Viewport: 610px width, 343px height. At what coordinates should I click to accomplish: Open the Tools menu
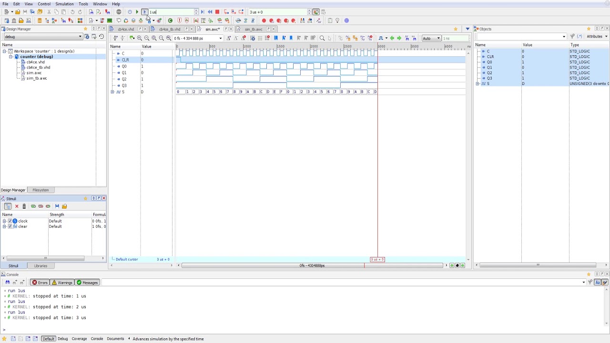[x=83, y=4]
